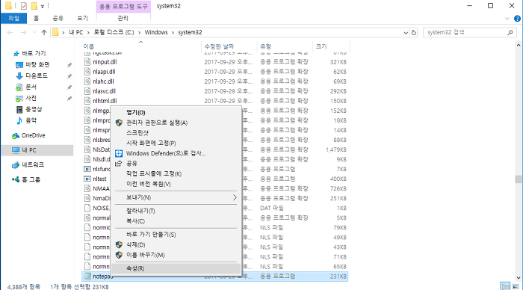This screenshot has height=290, width=523.
Task: Open 동영상 in navigation pane
Action: tap(34, 109)
